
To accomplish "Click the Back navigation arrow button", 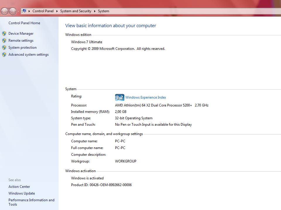I will click(x=5, y=11).
